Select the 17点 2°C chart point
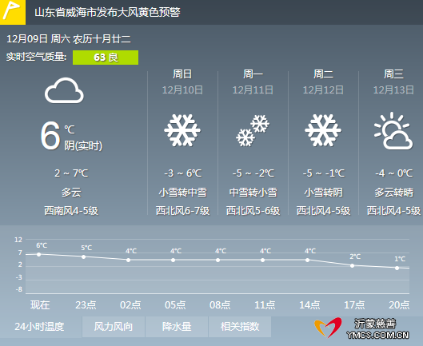This screenshot has width=423, height=346. 353,265
